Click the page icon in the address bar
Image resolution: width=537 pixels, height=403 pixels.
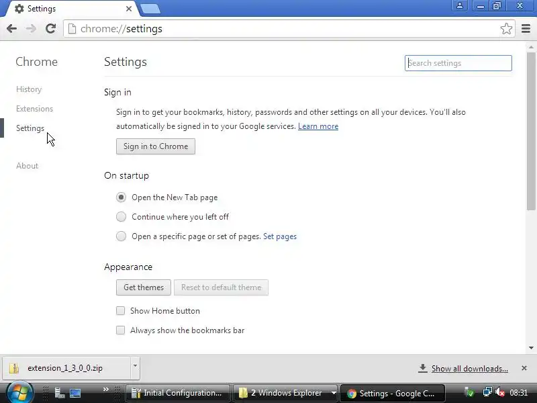(72, 29)
